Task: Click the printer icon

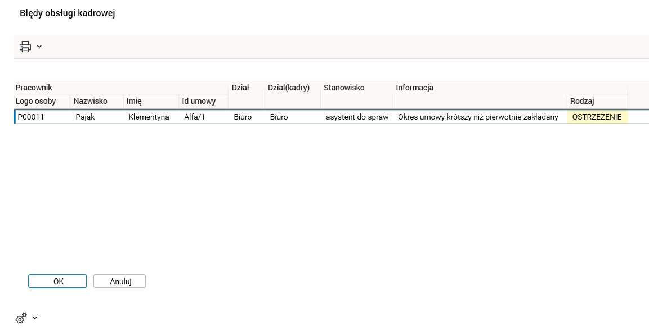Action: pos(25,46)
